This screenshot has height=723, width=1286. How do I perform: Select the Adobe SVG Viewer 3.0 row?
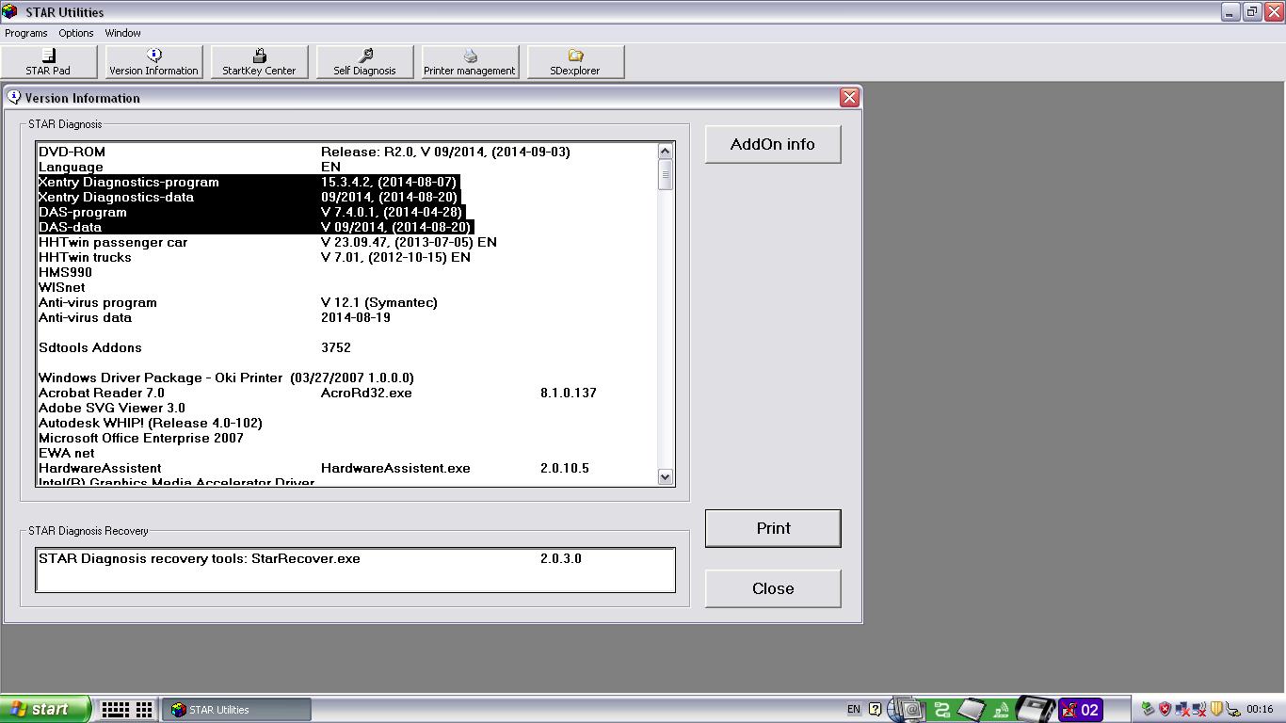[x=346, y=408]
